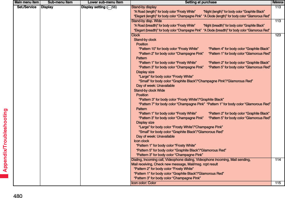This screenshot has height=198, width=285.
Task: Select the Icon clock option
Action: pyautogui.click(x=142, y=141)
